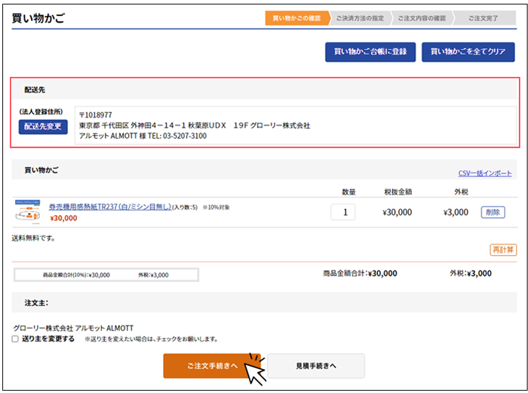Click the (法人登録住所) label
The width and height of the screenshot is (528, 393).
[x=41, y=112]
